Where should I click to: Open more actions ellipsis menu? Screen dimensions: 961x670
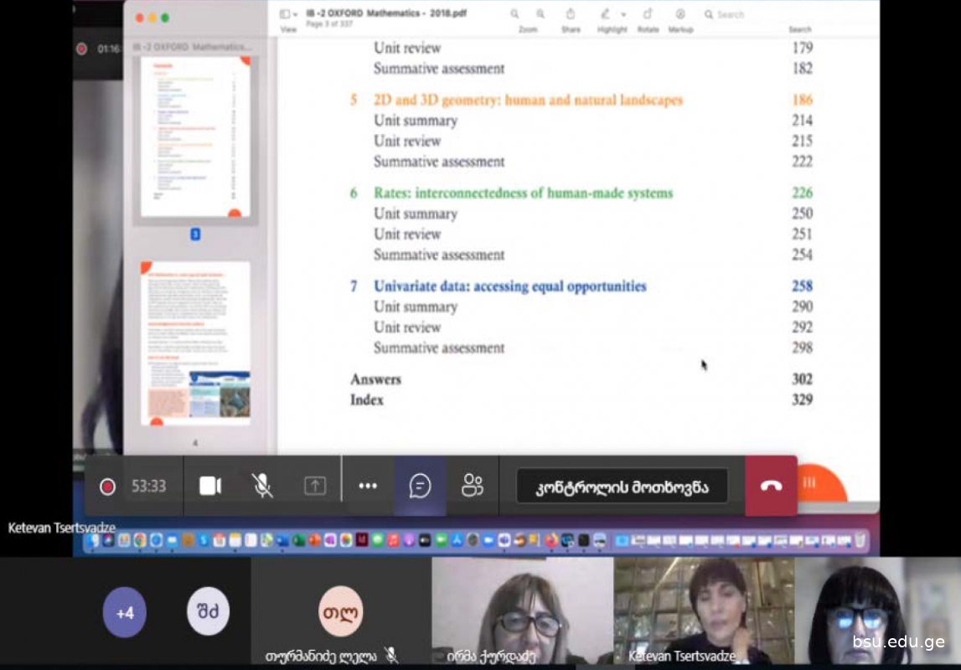pyautogui.click(x=368, y=486)
